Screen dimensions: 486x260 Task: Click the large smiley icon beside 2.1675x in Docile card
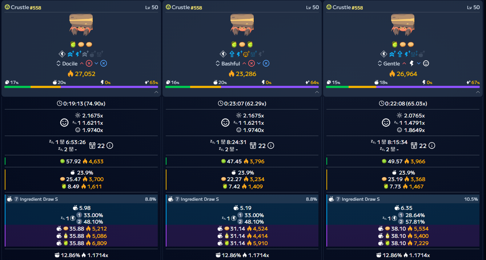(x=64, y=123)
